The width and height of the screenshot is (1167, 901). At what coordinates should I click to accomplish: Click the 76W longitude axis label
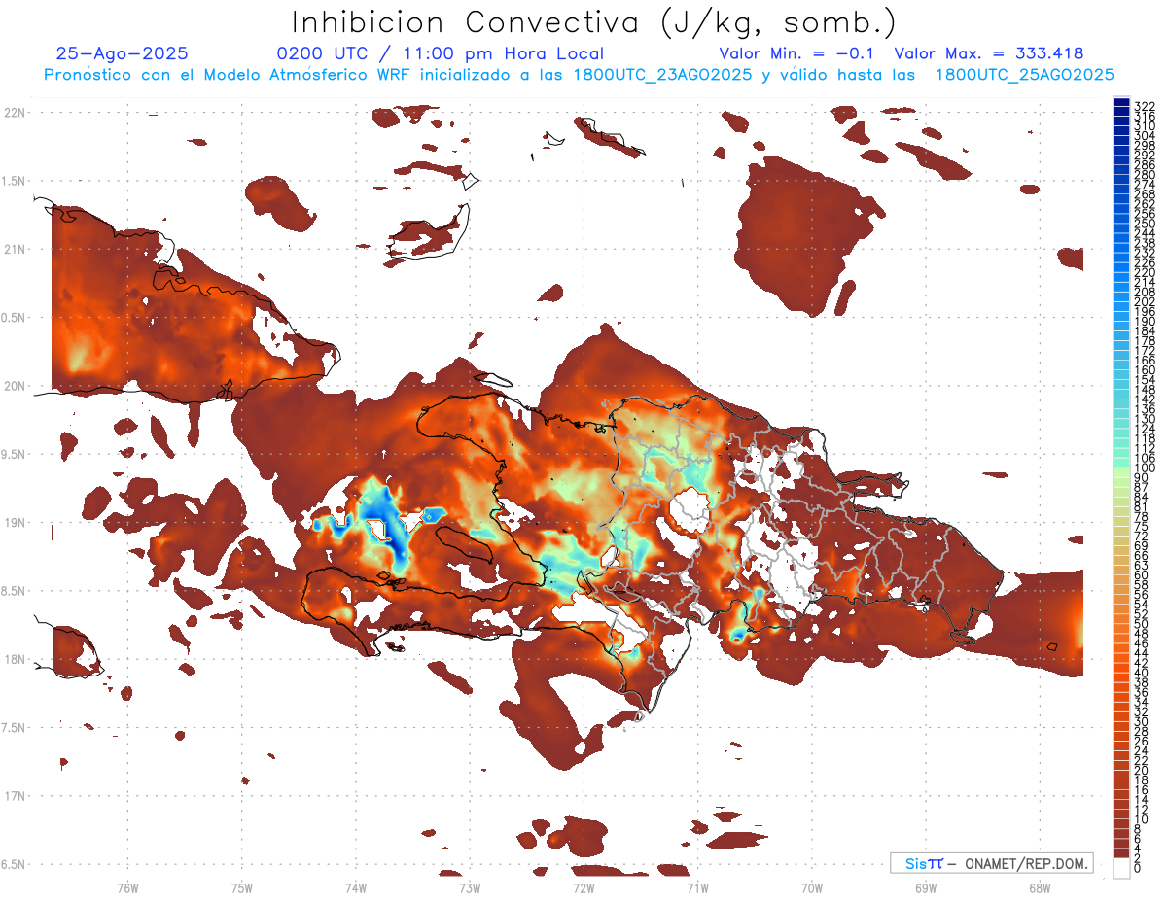coord(127,887)
